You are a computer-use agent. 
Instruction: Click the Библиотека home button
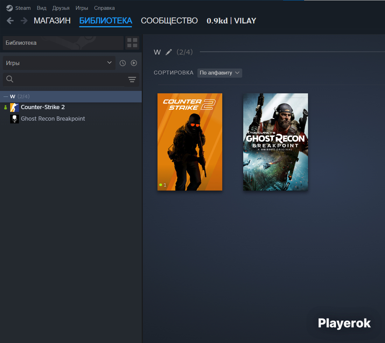[x=63, y=43]
